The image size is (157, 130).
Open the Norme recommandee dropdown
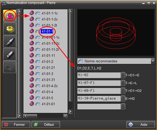tap(153, 61)
